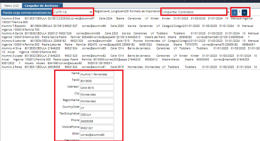Image resolution: width=260 pixels, height=141 pixels.
Task: Focus the TaxID input field
Action: (x=97, y=81)
